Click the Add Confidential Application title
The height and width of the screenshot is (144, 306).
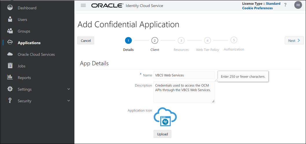(x=128, y=25)
